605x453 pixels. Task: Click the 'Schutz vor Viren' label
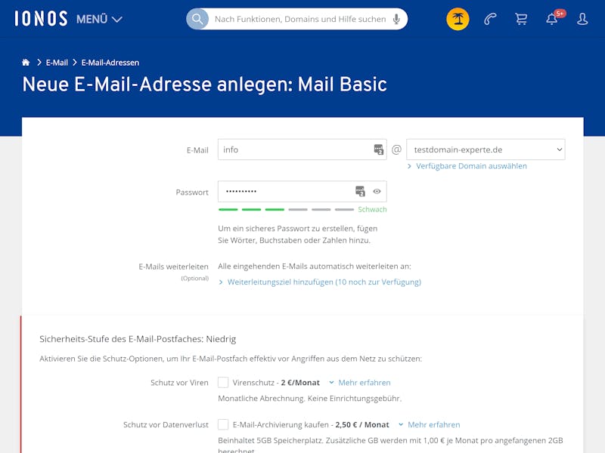tap(179, 383)
